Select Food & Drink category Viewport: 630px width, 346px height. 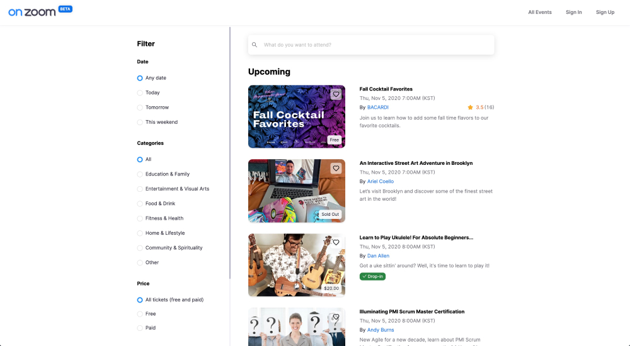point(156,203)
